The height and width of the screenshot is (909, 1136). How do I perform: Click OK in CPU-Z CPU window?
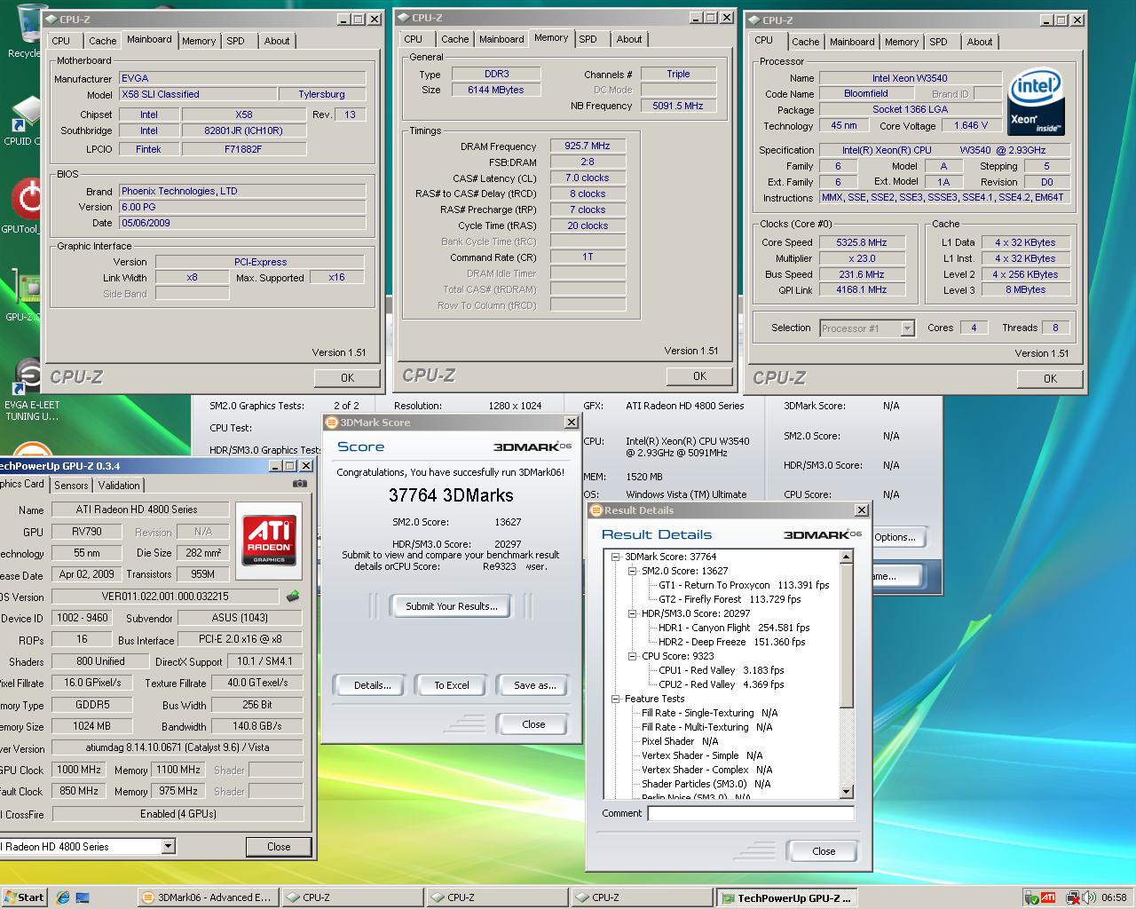click(1050, 379)
